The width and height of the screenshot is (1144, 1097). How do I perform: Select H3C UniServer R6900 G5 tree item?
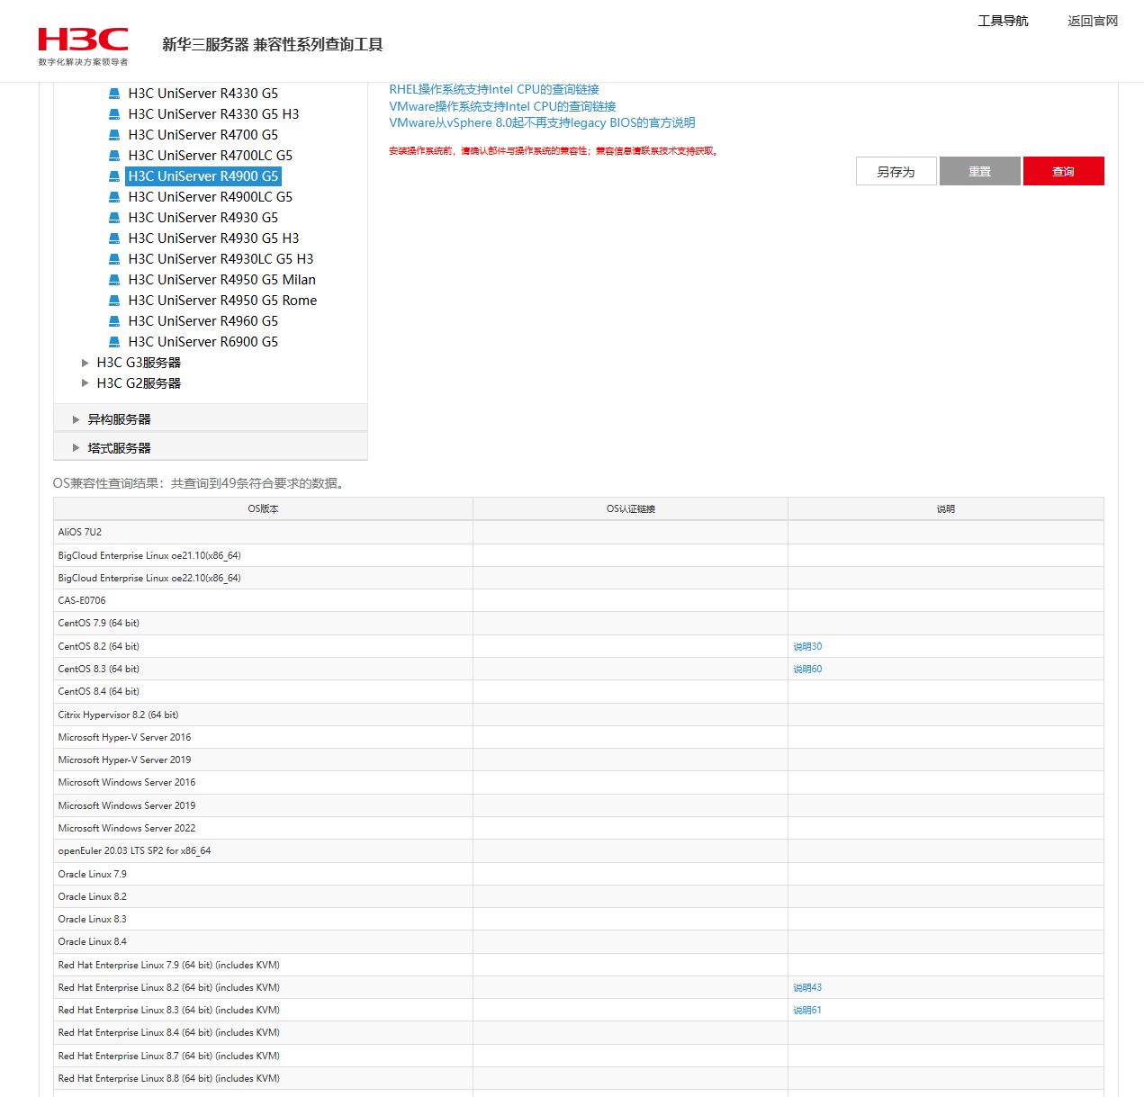tap(203, 342)
